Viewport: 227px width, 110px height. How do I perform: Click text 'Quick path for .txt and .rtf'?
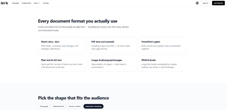52,64
